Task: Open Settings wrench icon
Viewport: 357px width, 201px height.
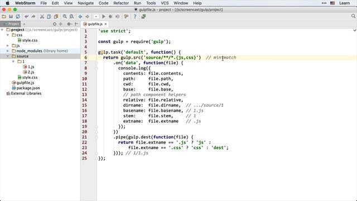Action: click(x=126, y=16)
